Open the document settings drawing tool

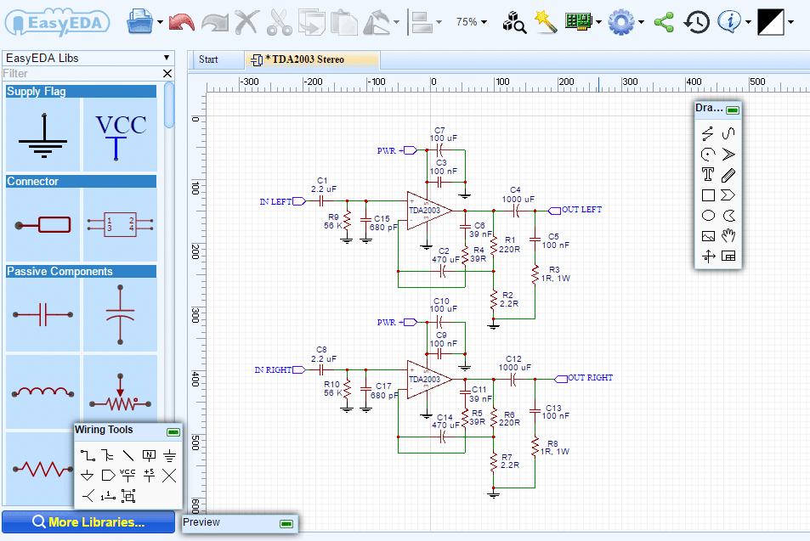728,256
